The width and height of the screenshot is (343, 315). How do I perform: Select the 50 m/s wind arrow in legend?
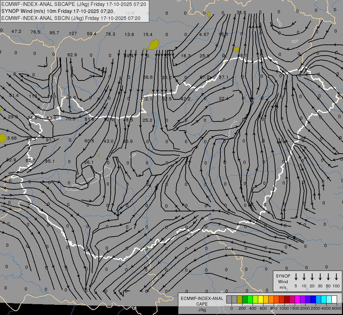[x=328, y=277]
